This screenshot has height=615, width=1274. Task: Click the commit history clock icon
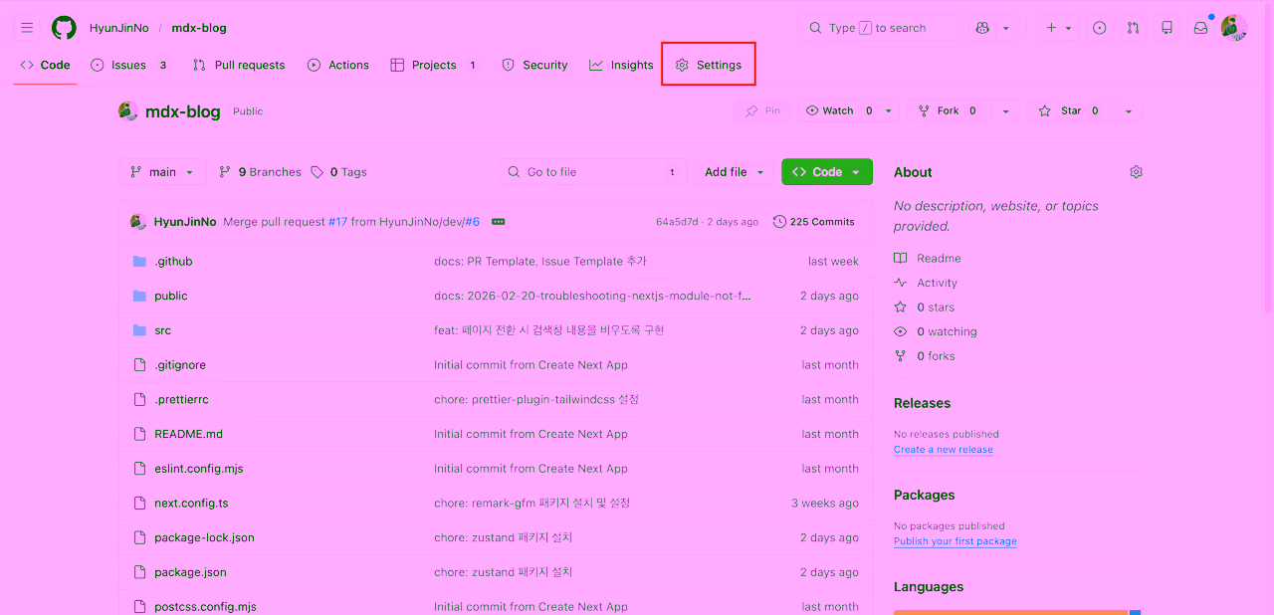tap(778, 221)
